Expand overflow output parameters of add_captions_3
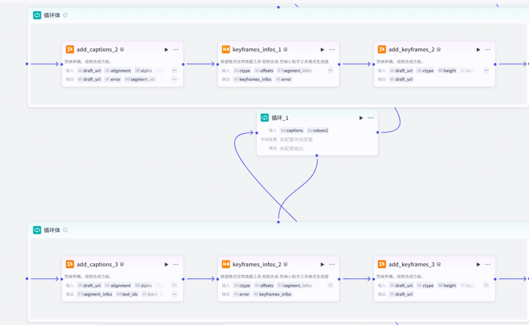The image size is (529, 325). coord(174,294)
